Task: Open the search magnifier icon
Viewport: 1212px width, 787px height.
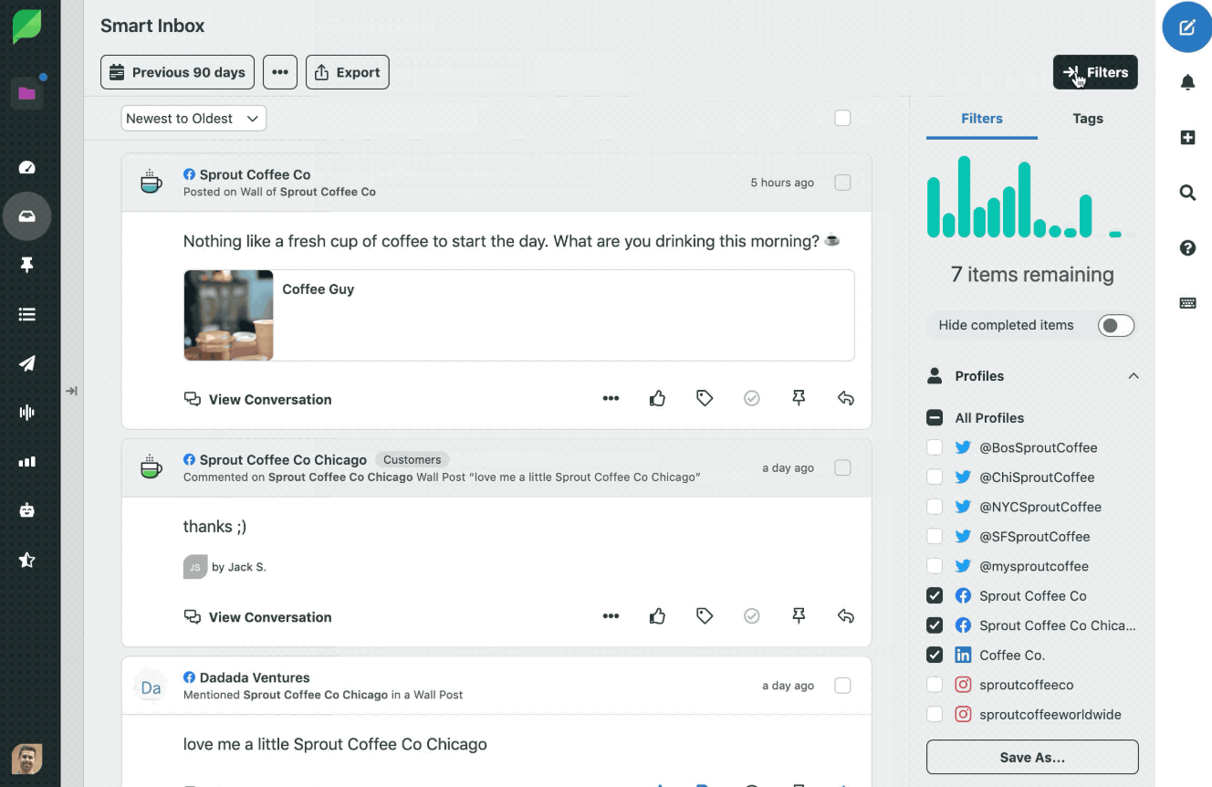Action: click(x=1187, y=193)
